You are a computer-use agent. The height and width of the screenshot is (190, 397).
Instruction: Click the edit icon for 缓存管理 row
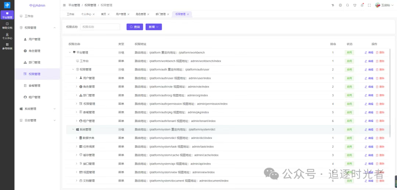point(369,155)
